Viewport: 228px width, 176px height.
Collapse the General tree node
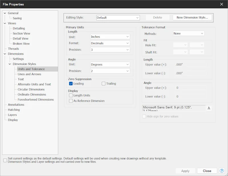click(x=5, y=13)
